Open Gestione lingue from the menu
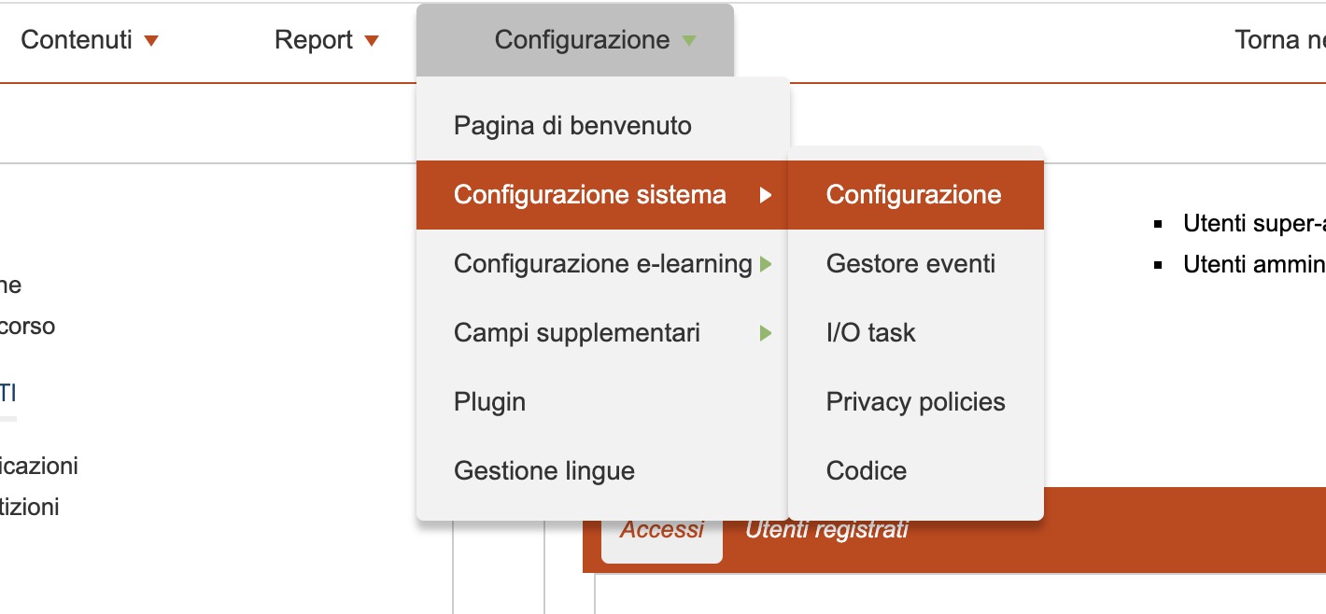The width and height of the screenshot is (1326, 614). point(543,471)
